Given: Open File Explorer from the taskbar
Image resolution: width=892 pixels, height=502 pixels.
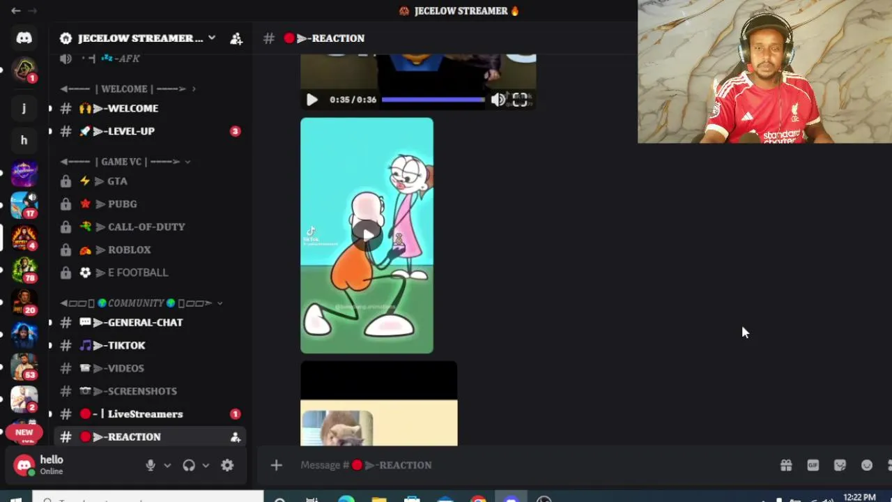Looking at the screenshot, I should tap(379, 499).
